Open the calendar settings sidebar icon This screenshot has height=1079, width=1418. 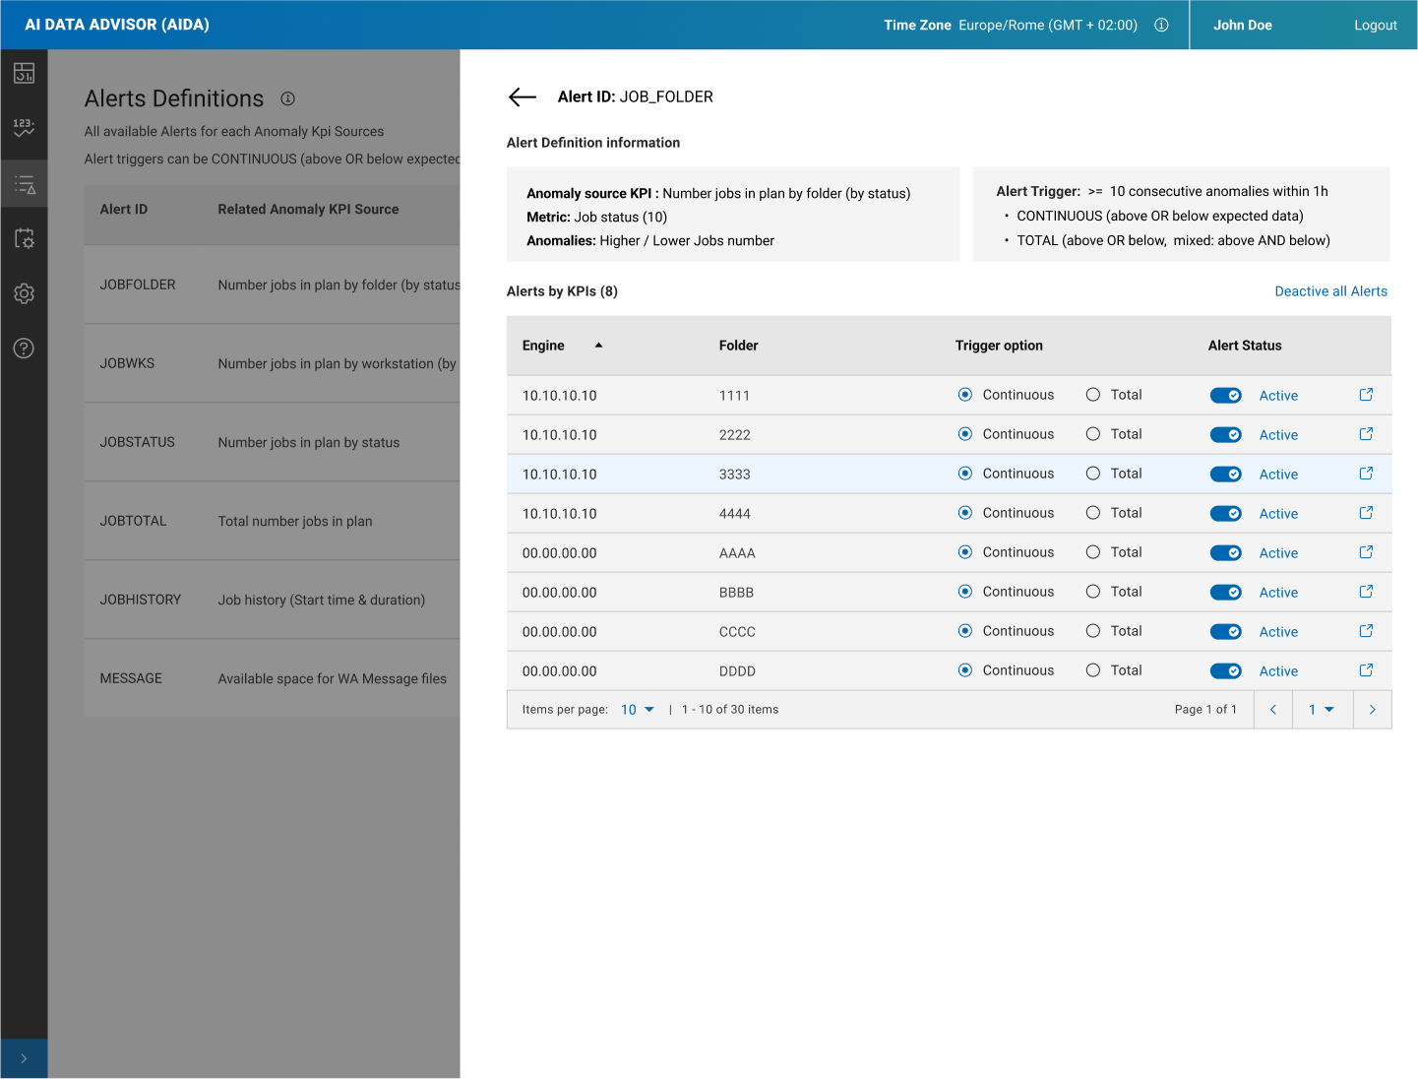point(24,238)
